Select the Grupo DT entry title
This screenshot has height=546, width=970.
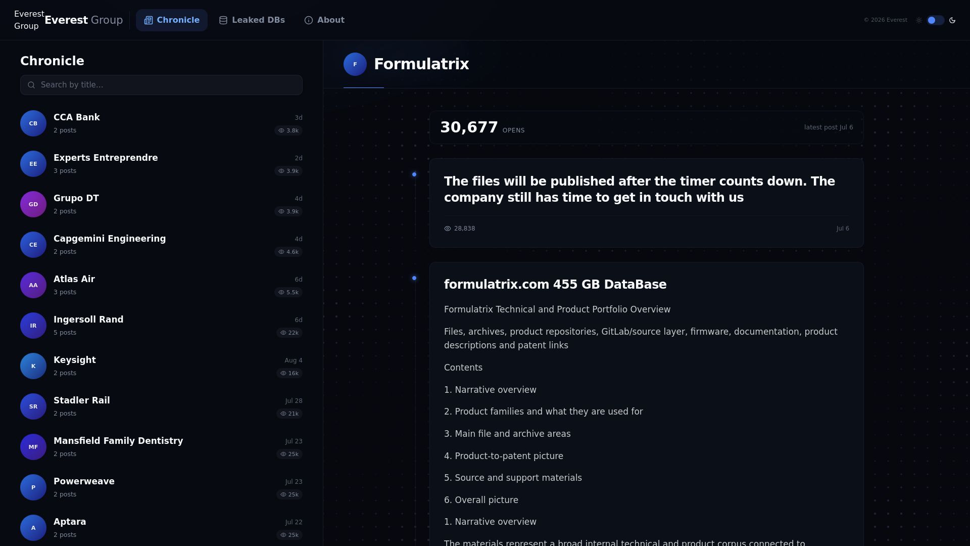tap(76, 198)
